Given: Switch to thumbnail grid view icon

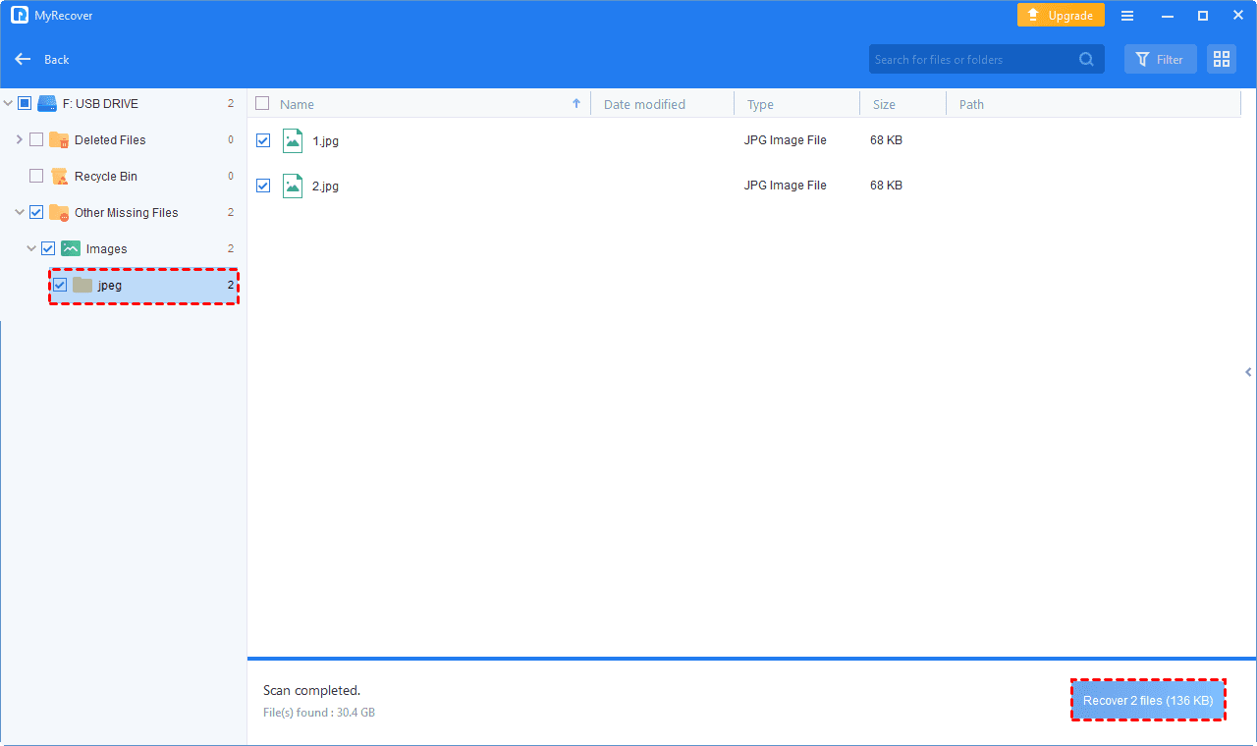Looking at the screenshot, I should click(1222, 59).
